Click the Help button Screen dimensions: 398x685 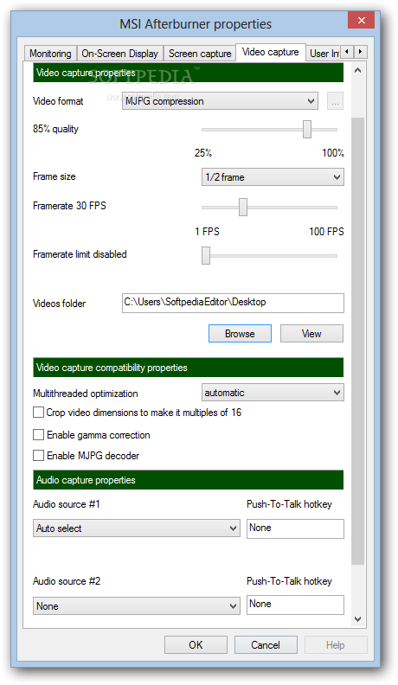[336, 645]
